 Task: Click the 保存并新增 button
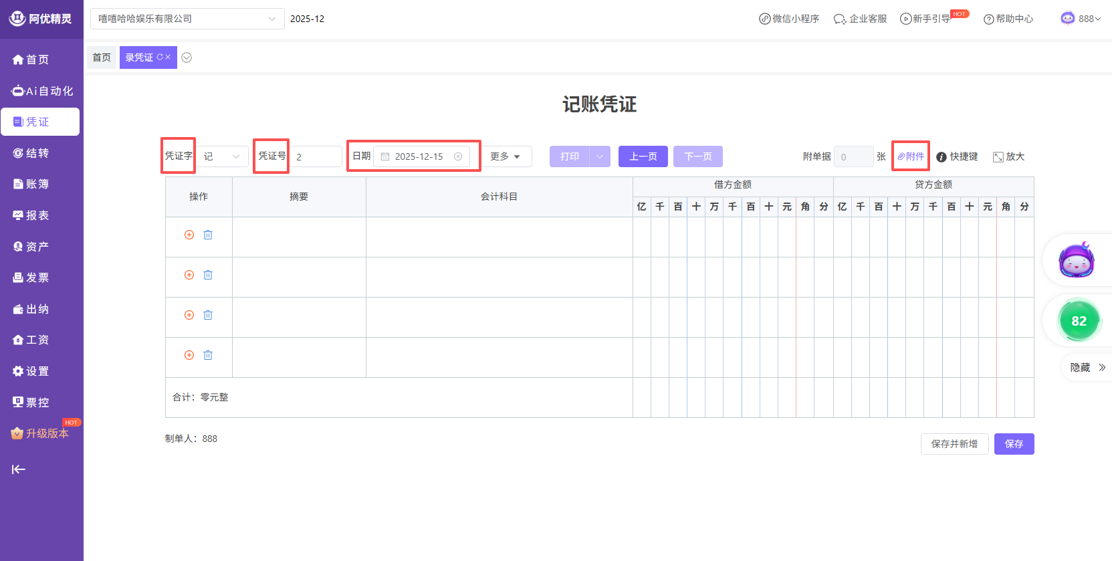tap(954, 444)
